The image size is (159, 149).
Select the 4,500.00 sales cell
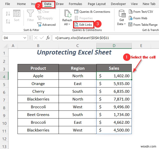(114, 130)
